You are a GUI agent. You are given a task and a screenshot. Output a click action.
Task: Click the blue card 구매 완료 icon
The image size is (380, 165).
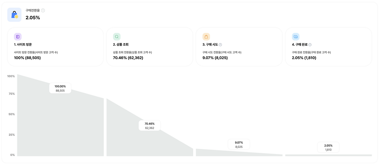coord(296,37)
